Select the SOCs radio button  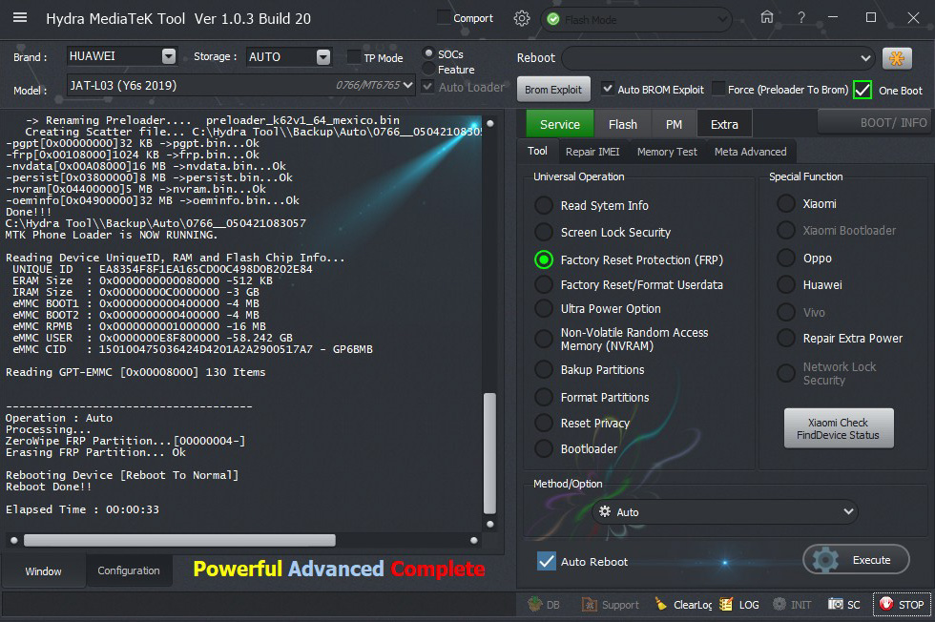click(428, 53)
